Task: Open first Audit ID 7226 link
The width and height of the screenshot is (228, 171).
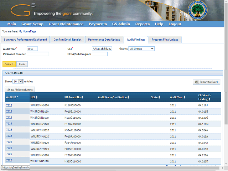Action: [9, 105]
